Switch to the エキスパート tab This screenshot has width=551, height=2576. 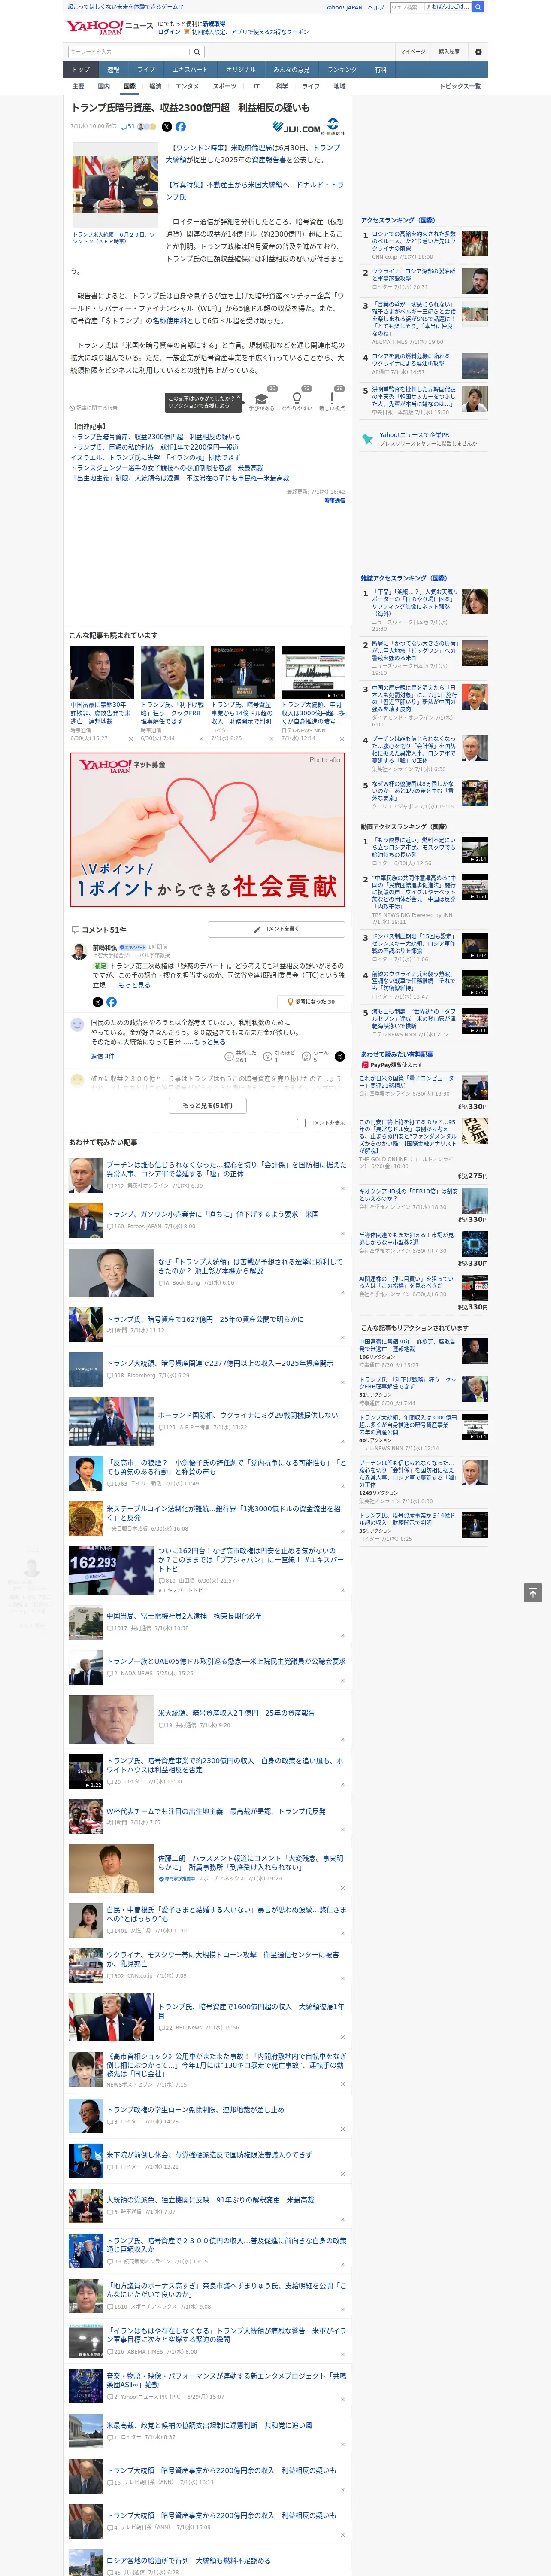(x=190, y=70)
